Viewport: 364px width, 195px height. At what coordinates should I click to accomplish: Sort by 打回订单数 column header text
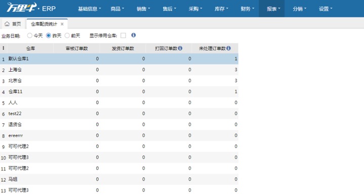point(166,48)
